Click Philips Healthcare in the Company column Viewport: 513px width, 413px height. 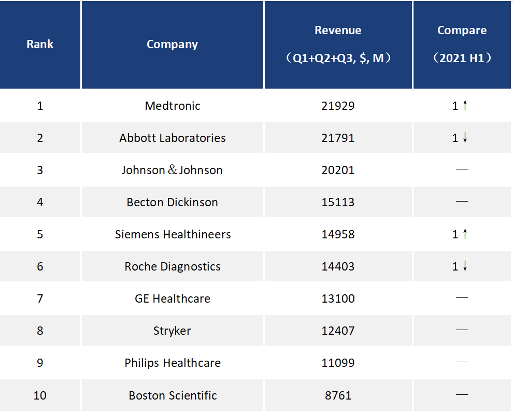coord(173,363)
